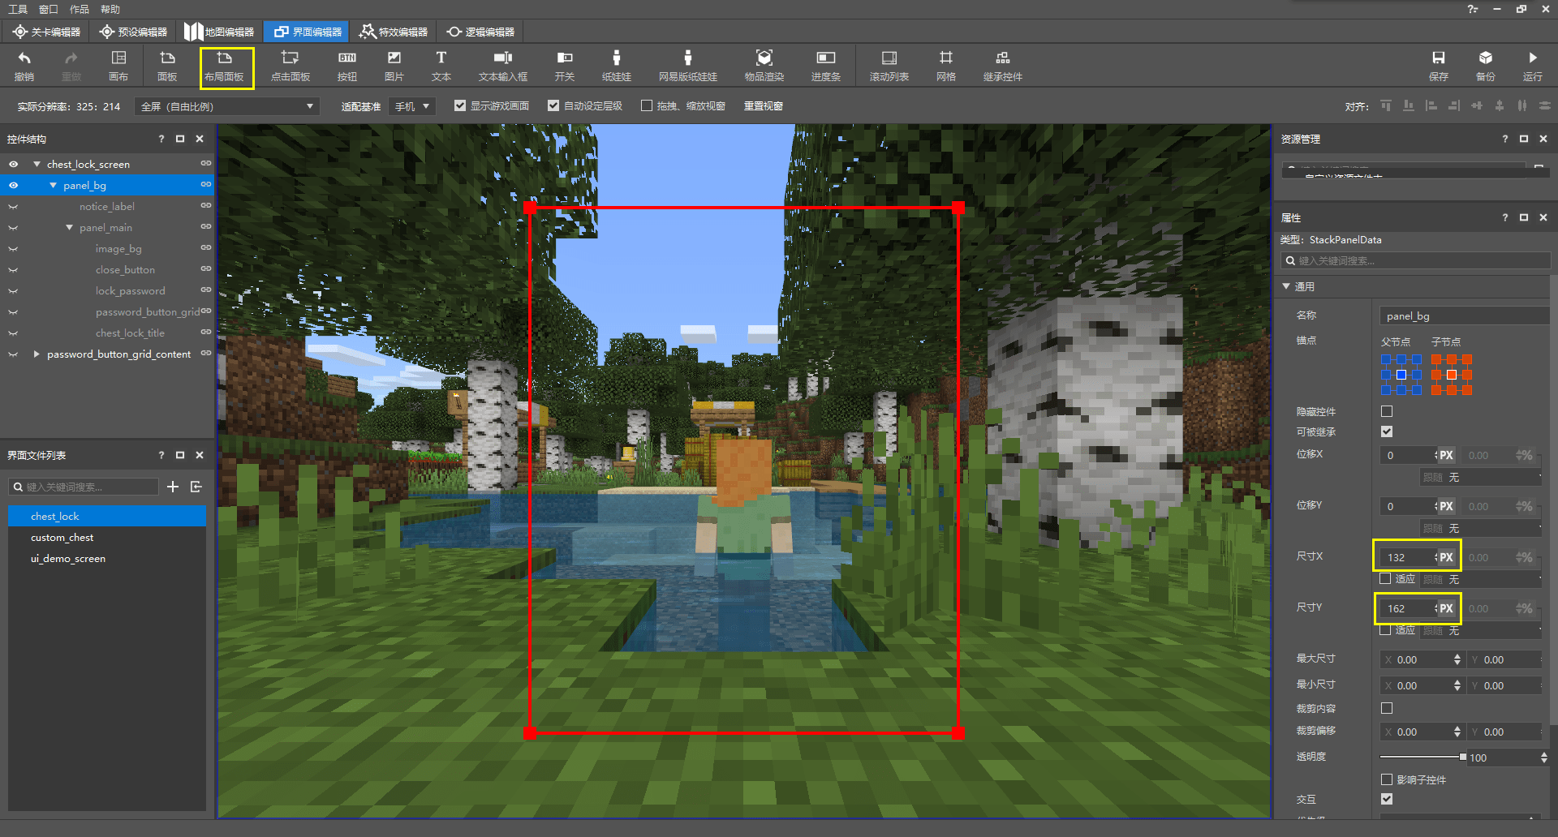The height and width of the screenshot is (837, 1558).
Task: Uncheck the 可被继承 checkbox
Action: tap(1387, 431)
